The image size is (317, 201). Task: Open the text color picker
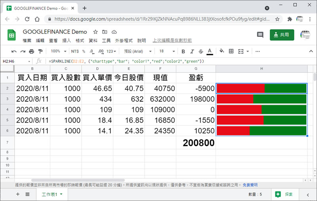(x=210, y=51)
